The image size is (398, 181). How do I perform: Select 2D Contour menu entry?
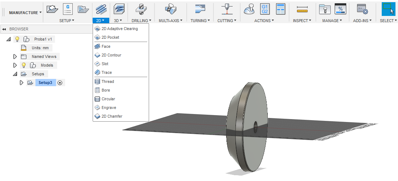[x=111, y=55]
